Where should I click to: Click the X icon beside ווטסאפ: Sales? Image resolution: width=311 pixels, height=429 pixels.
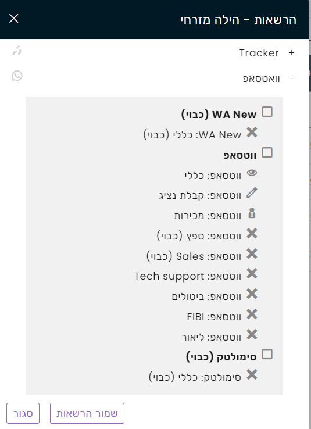coord(252,253)
